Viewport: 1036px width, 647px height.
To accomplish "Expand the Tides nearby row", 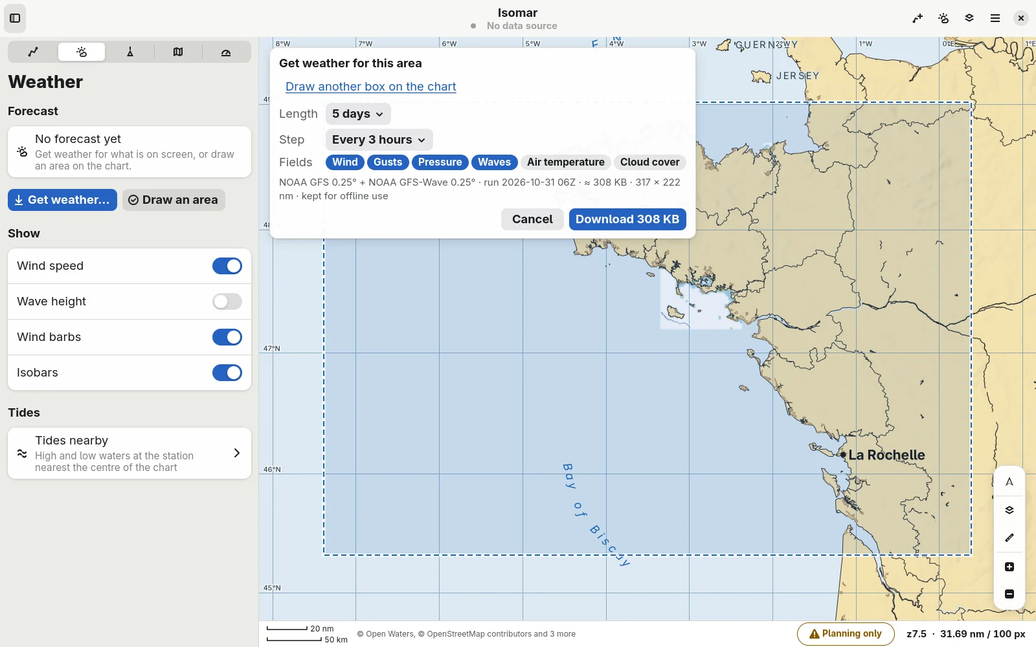I will point(129,454).
